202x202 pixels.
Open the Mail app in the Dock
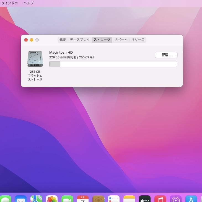(21, 199)
